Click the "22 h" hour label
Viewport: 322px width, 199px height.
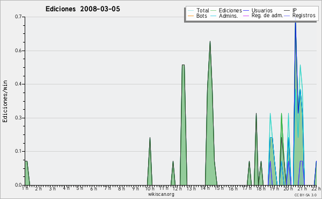point(316,188)
